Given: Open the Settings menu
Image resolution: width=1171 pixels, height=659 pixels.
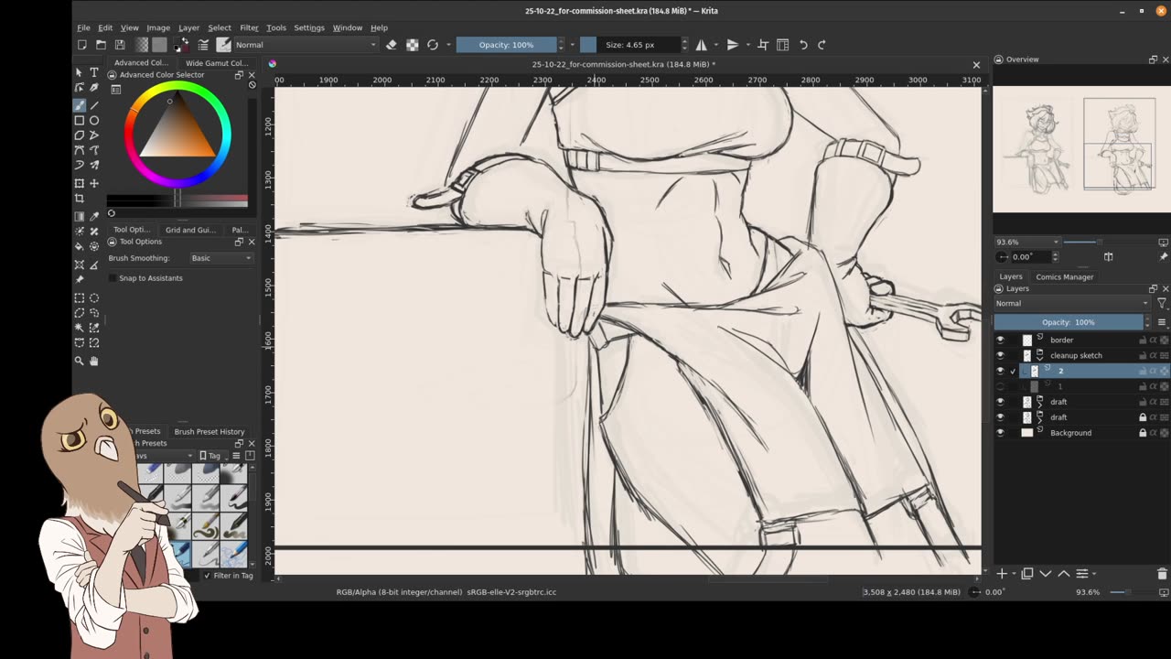Looking at the screenshot, I should tap(309, 27).
